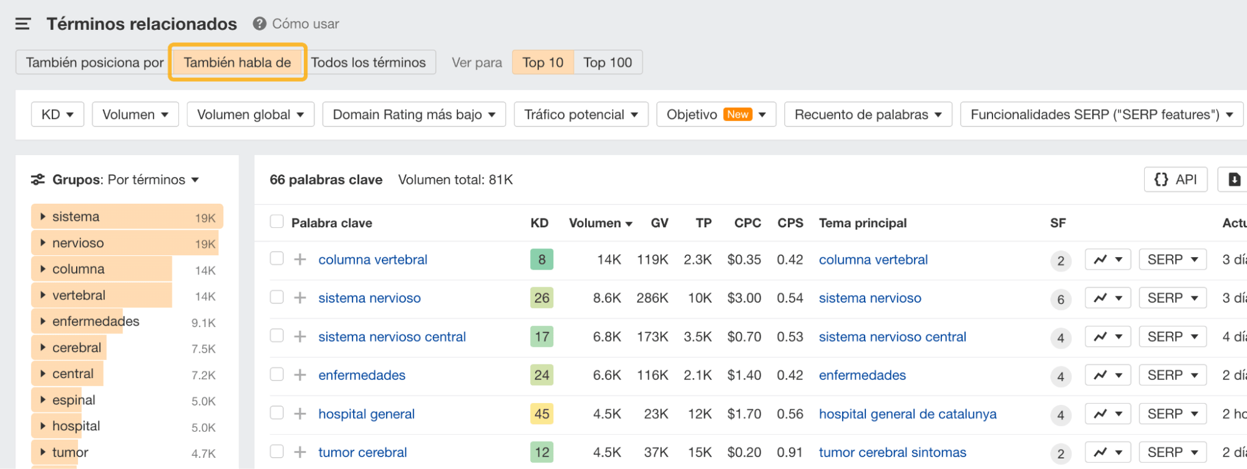Expand the Tráfico potencial filter dropdown
This screenshot has width=1247, height=469.
pyautogui.click(x=581, y=115)
